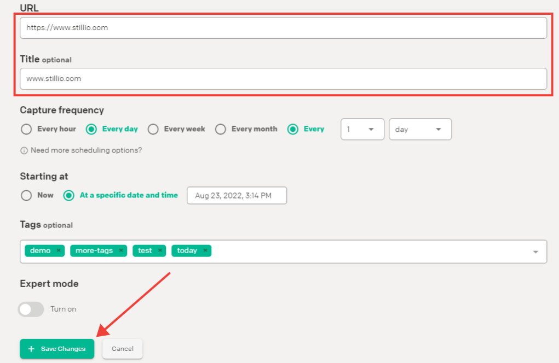Open the interval unit dropdown showing day
This screenshot has width=559, height=363.
[420, 129]
